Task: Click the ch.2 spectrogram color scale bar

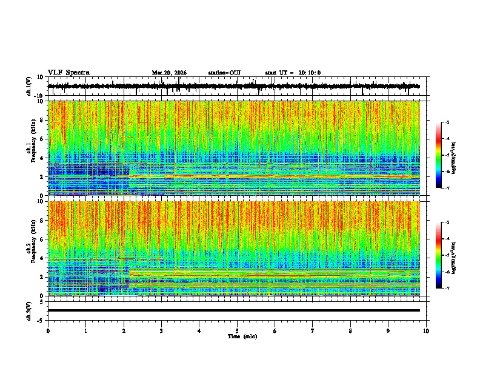Action: (x=438, y=255)
